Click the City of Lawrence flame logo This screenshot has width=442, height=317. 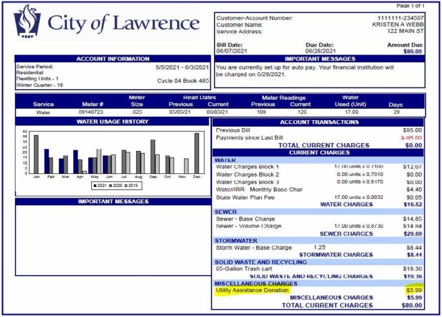click(x=27, y=22)
